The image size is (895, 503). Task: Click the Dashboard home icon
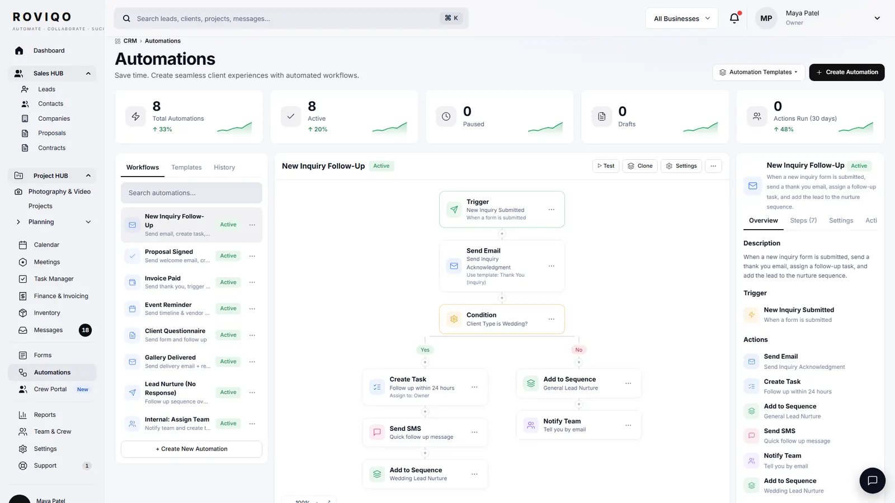(x=19, y=51)
